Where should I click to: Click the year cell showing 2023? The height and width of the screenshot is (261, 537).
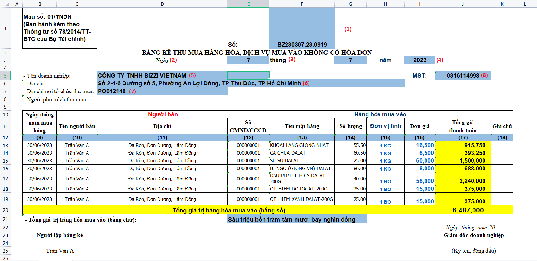pos(419,60)
